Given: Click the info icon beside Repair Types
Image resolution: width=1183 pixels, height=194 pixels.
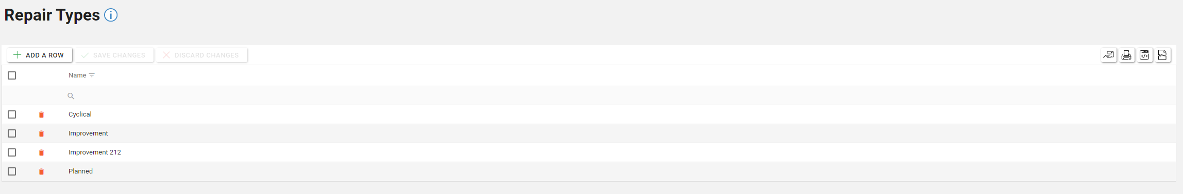Looking at the screenshot, I should (111, 15).
